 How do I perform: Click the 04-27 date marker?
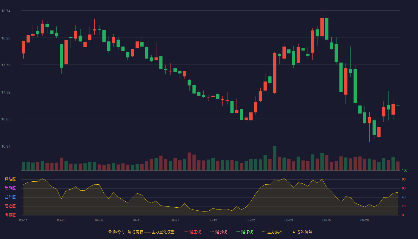pos(175,220)
